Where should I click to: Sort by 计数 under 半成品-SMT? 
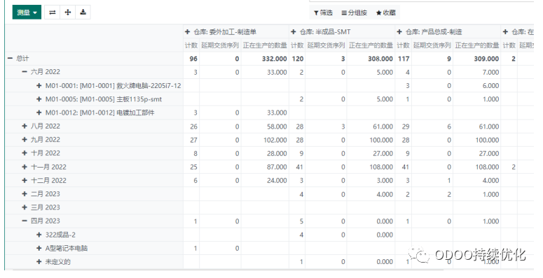(x=297, y=45)
